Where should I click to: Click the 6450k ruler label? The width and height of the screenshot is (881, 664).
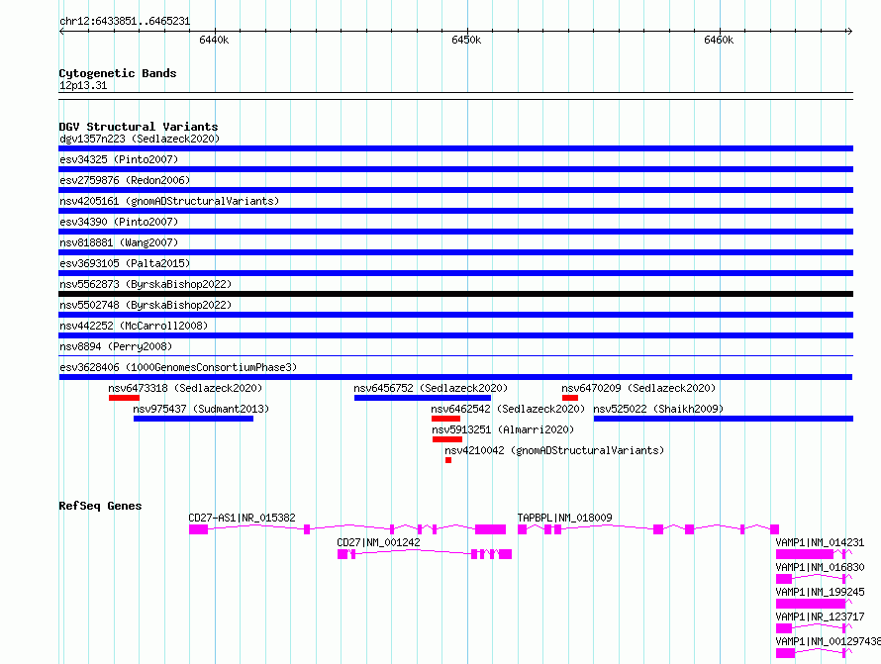(x=466, y=40)
